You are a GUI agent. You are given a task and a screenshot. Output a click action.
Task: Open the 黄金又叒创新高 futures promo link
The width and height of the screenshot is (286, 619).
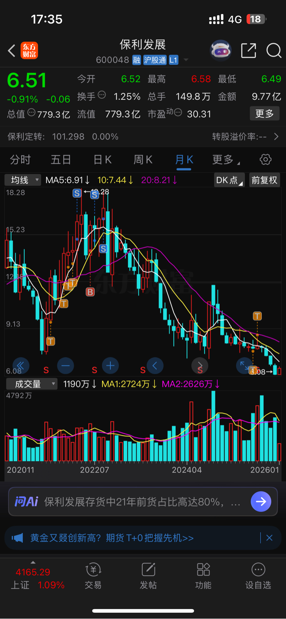point(112,538)
